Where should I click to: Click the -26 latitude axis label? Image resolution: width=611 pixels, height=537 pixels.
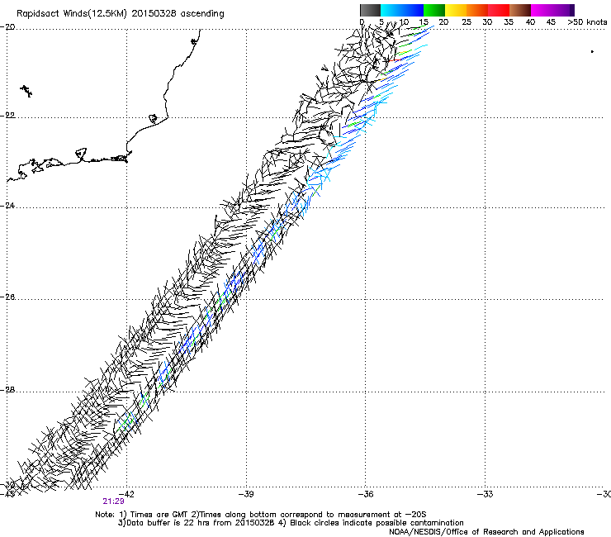click(7, 297)
